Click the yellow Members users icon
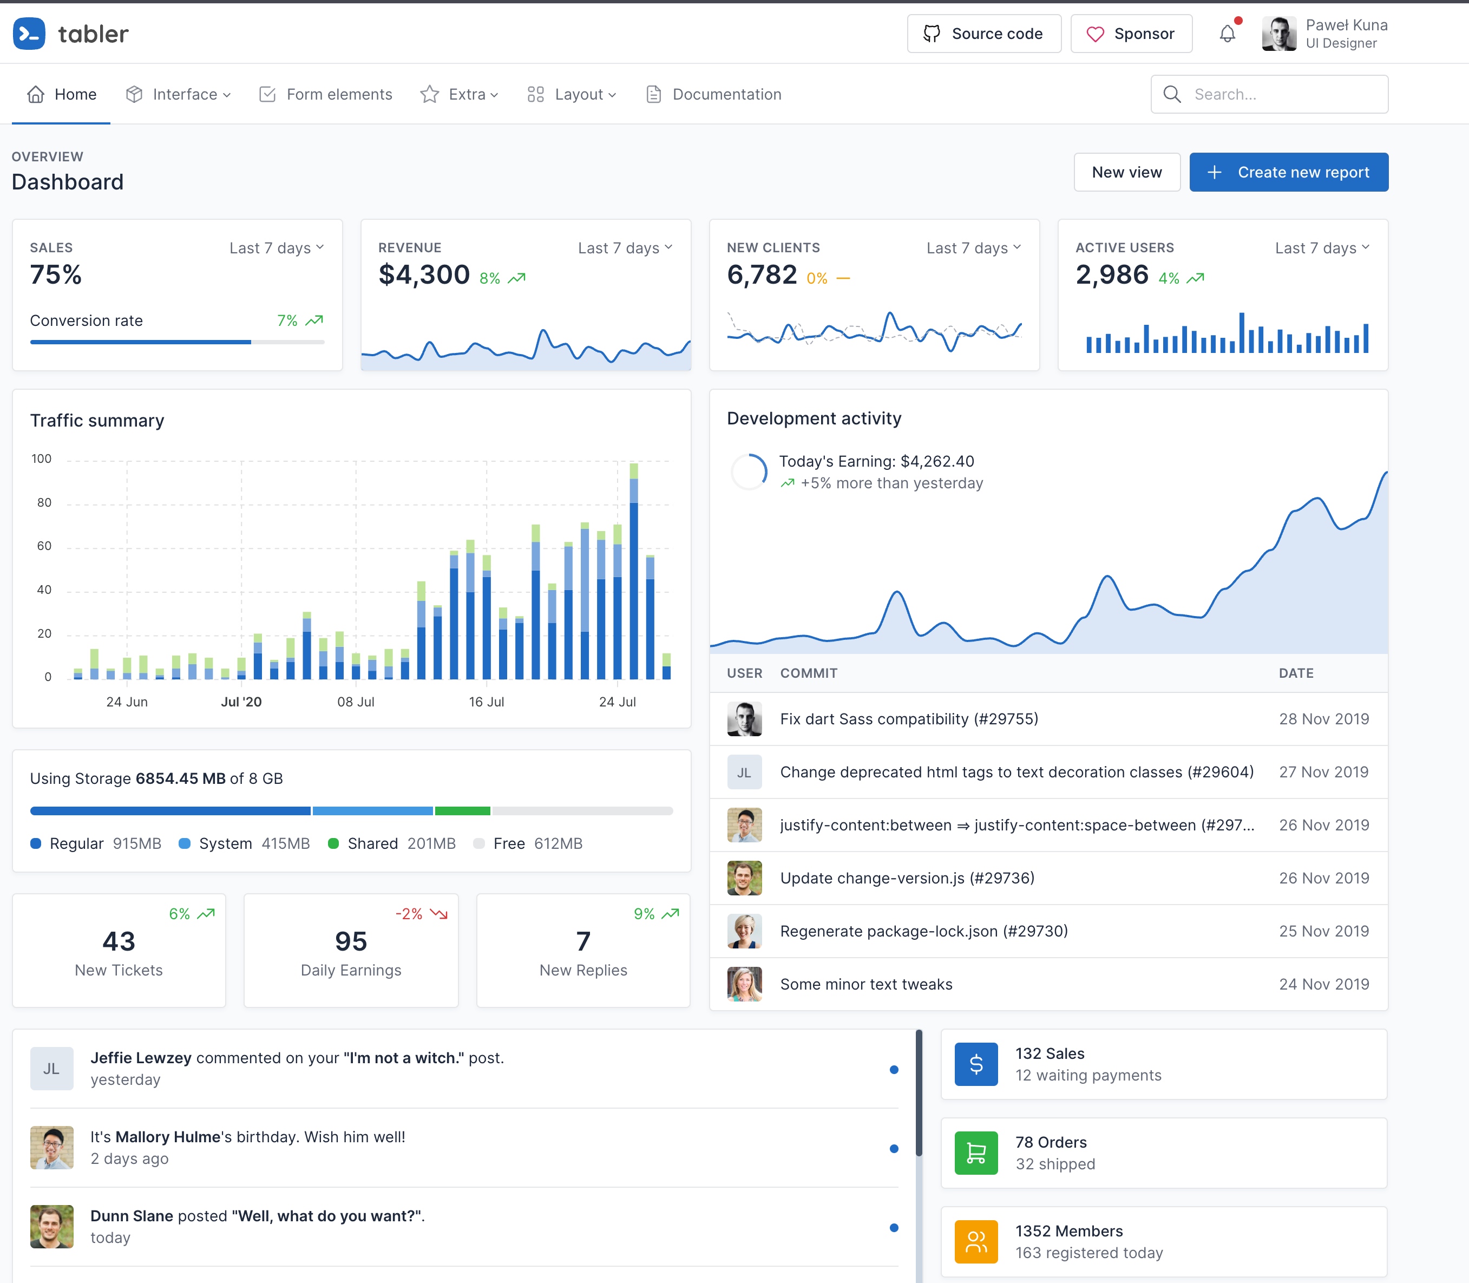Viewport: 1469px width, 1283px height. [x=976, y=1241]
